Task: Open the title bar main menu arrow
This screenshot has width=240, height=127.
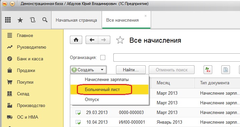Action: click(x=12, y=4)
